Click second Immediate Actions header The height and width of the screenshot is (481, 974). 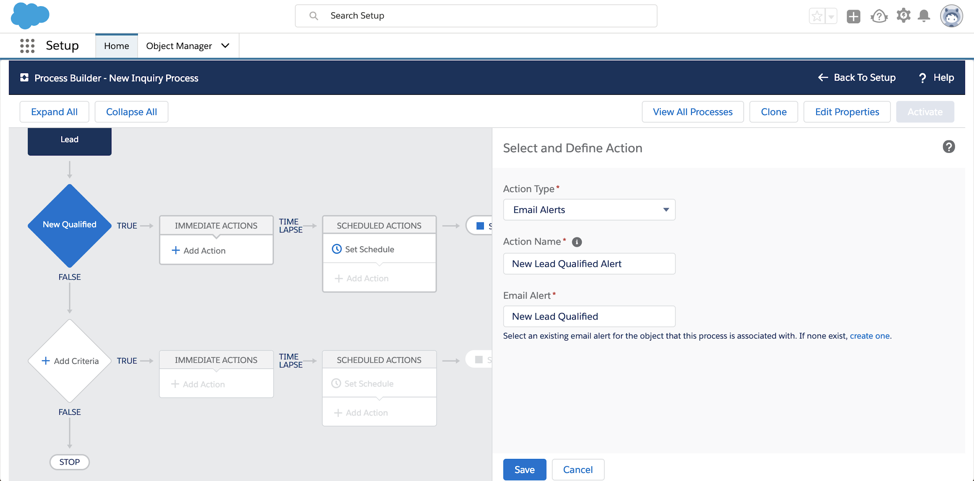point(216,360)
